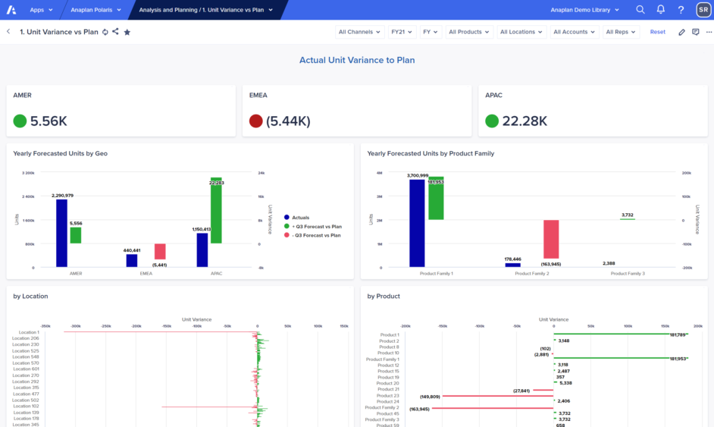
Task: Expand the Anaplan Demo Library dropdown
Action: click(584, 10)
